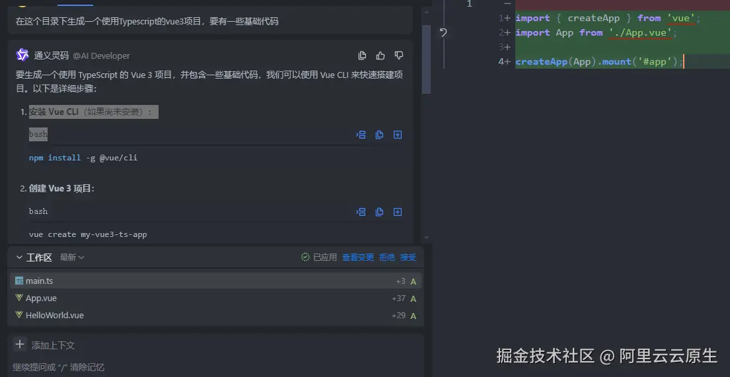
Task: Click the 通义灵码 assistant name
Action: (52, 55)
